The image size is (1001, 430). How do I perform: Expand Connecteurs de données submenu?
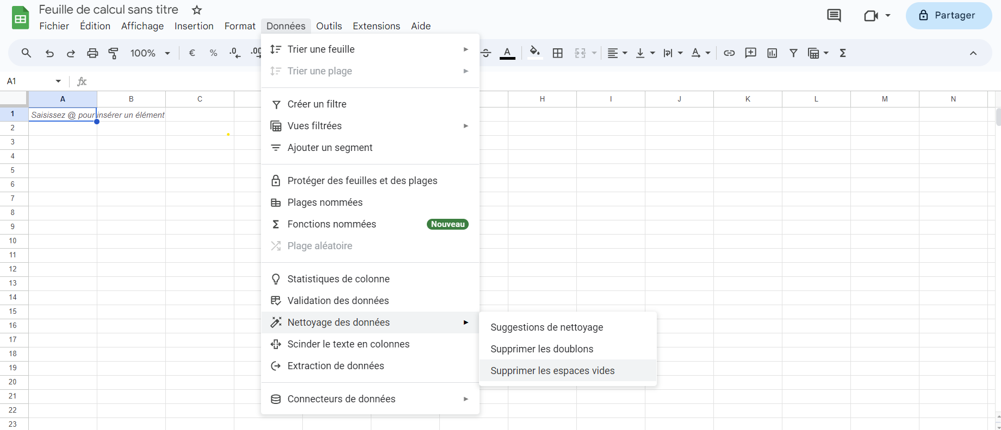tap(370, 399)
